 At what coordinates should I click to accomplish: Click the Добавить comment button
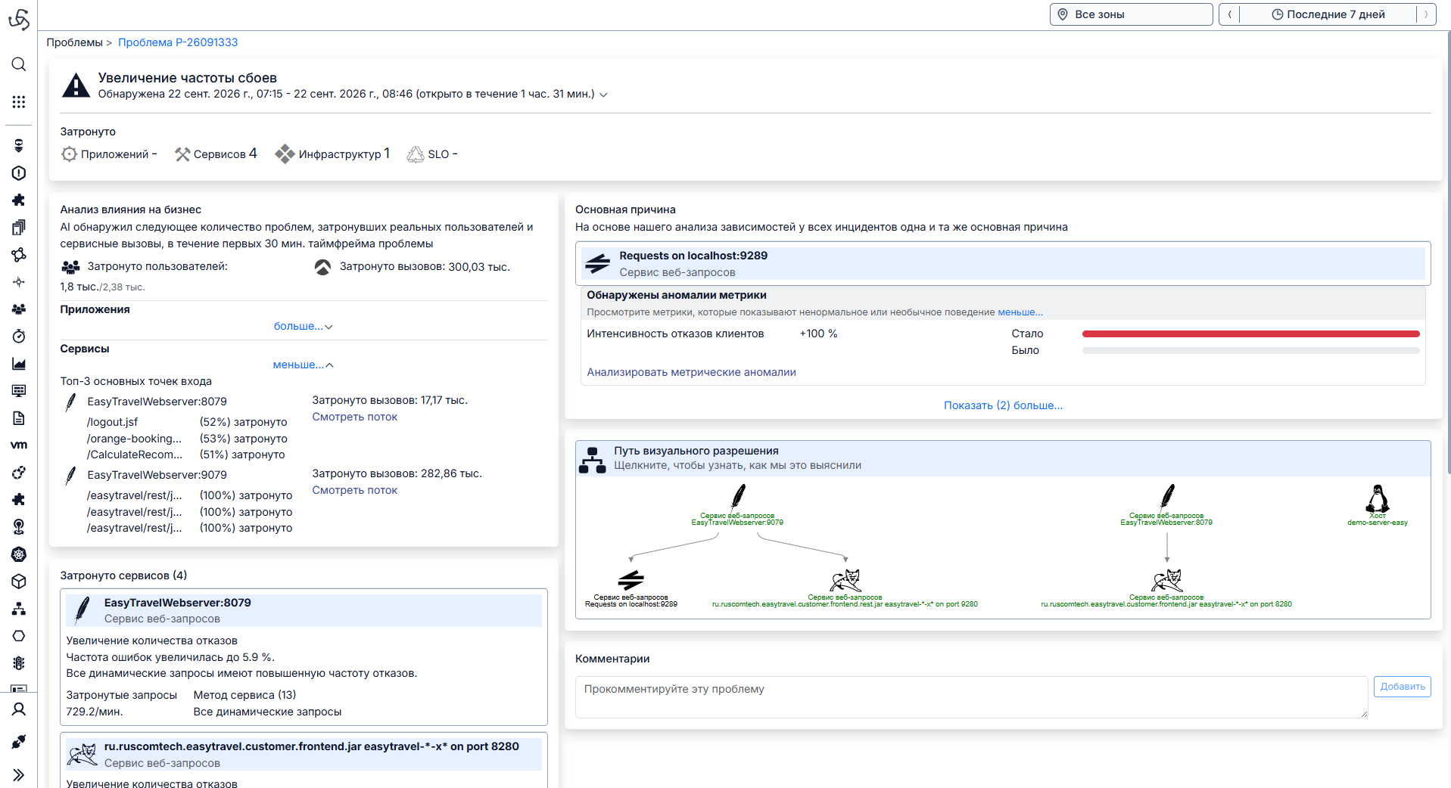pos(1402,687)
